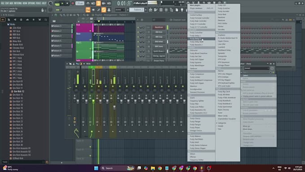This screenshot has width=305, height=172.
Task: Click Move up in slot menu
Action: tap(258, 126)
